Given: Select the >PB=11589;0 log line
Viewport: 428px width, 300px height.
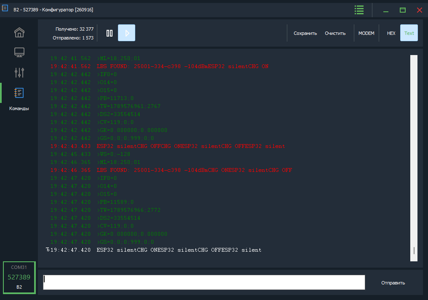Looking at the screenshot, I should (x=92, y=202).
